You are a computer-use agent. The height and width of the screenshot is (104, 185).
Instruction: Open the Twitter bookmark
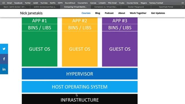tap(28, 3)
